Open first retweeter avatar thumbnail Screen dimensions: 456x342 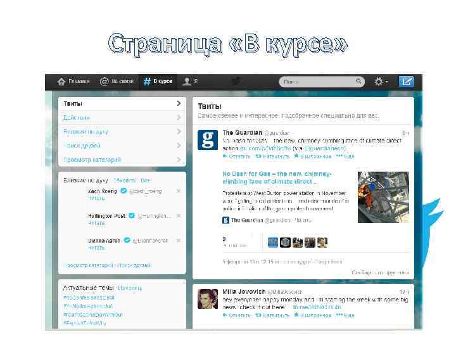(x=273, y=243)
